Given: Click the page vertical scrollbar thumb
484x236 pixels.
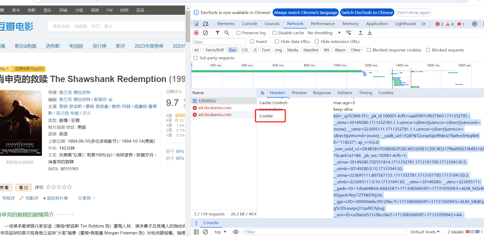Looking at the screenshot, I should (x=188, y=26).
